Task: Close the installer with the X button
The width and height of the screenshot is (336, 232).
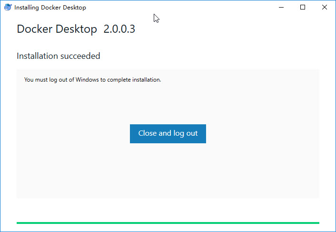Action: click(325, 7)
